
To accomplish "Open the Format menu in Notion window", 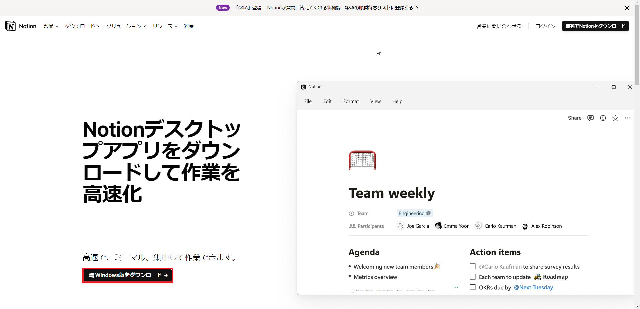I will point(351,101).
